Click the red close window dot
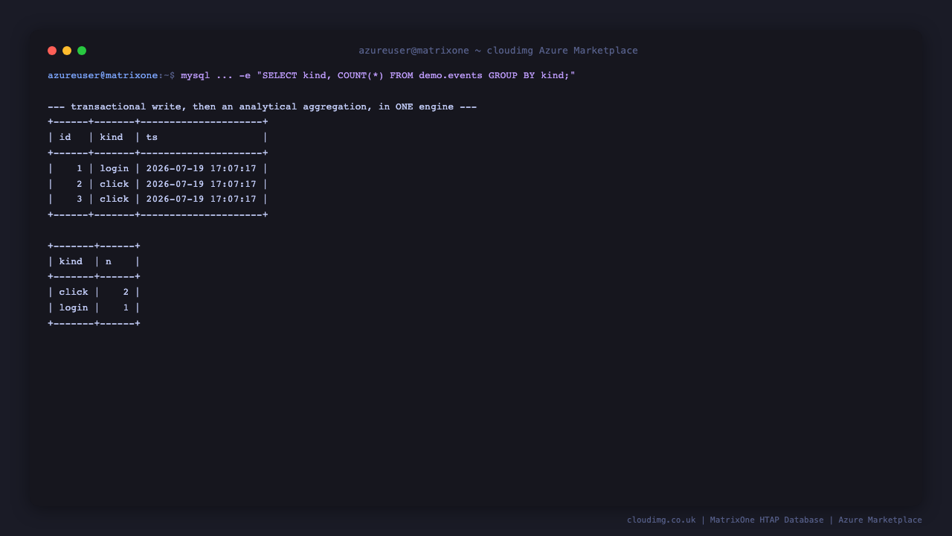This screenshot has height=536, width=952. (x=52, y=51)
